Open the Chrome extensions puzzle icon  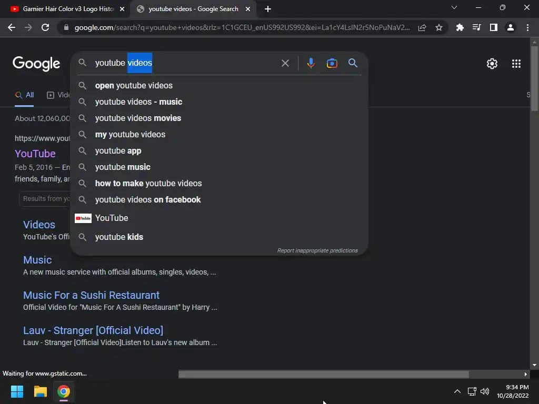[x=460, y=27]
